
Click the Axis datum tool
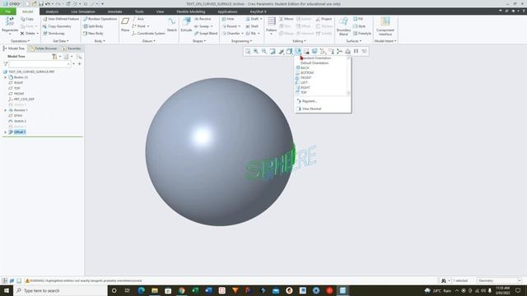(138, 19)
